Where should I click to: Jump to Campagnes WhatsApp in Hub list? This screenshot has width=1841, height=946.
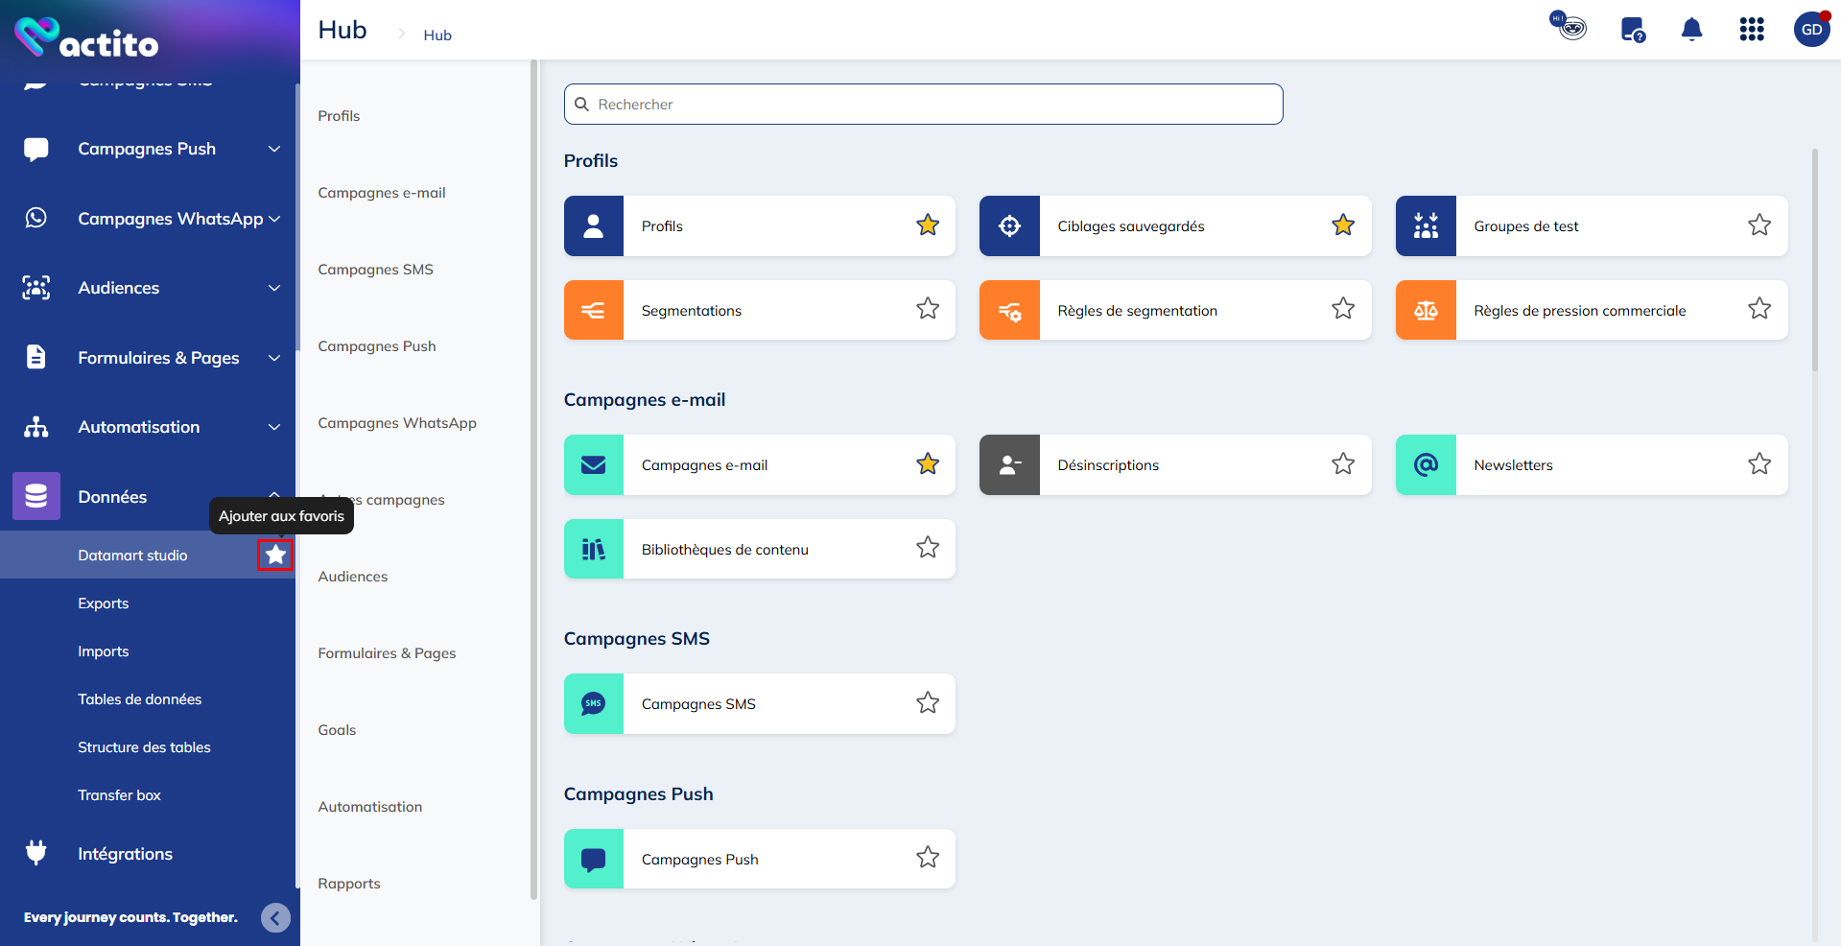[397, 423]
